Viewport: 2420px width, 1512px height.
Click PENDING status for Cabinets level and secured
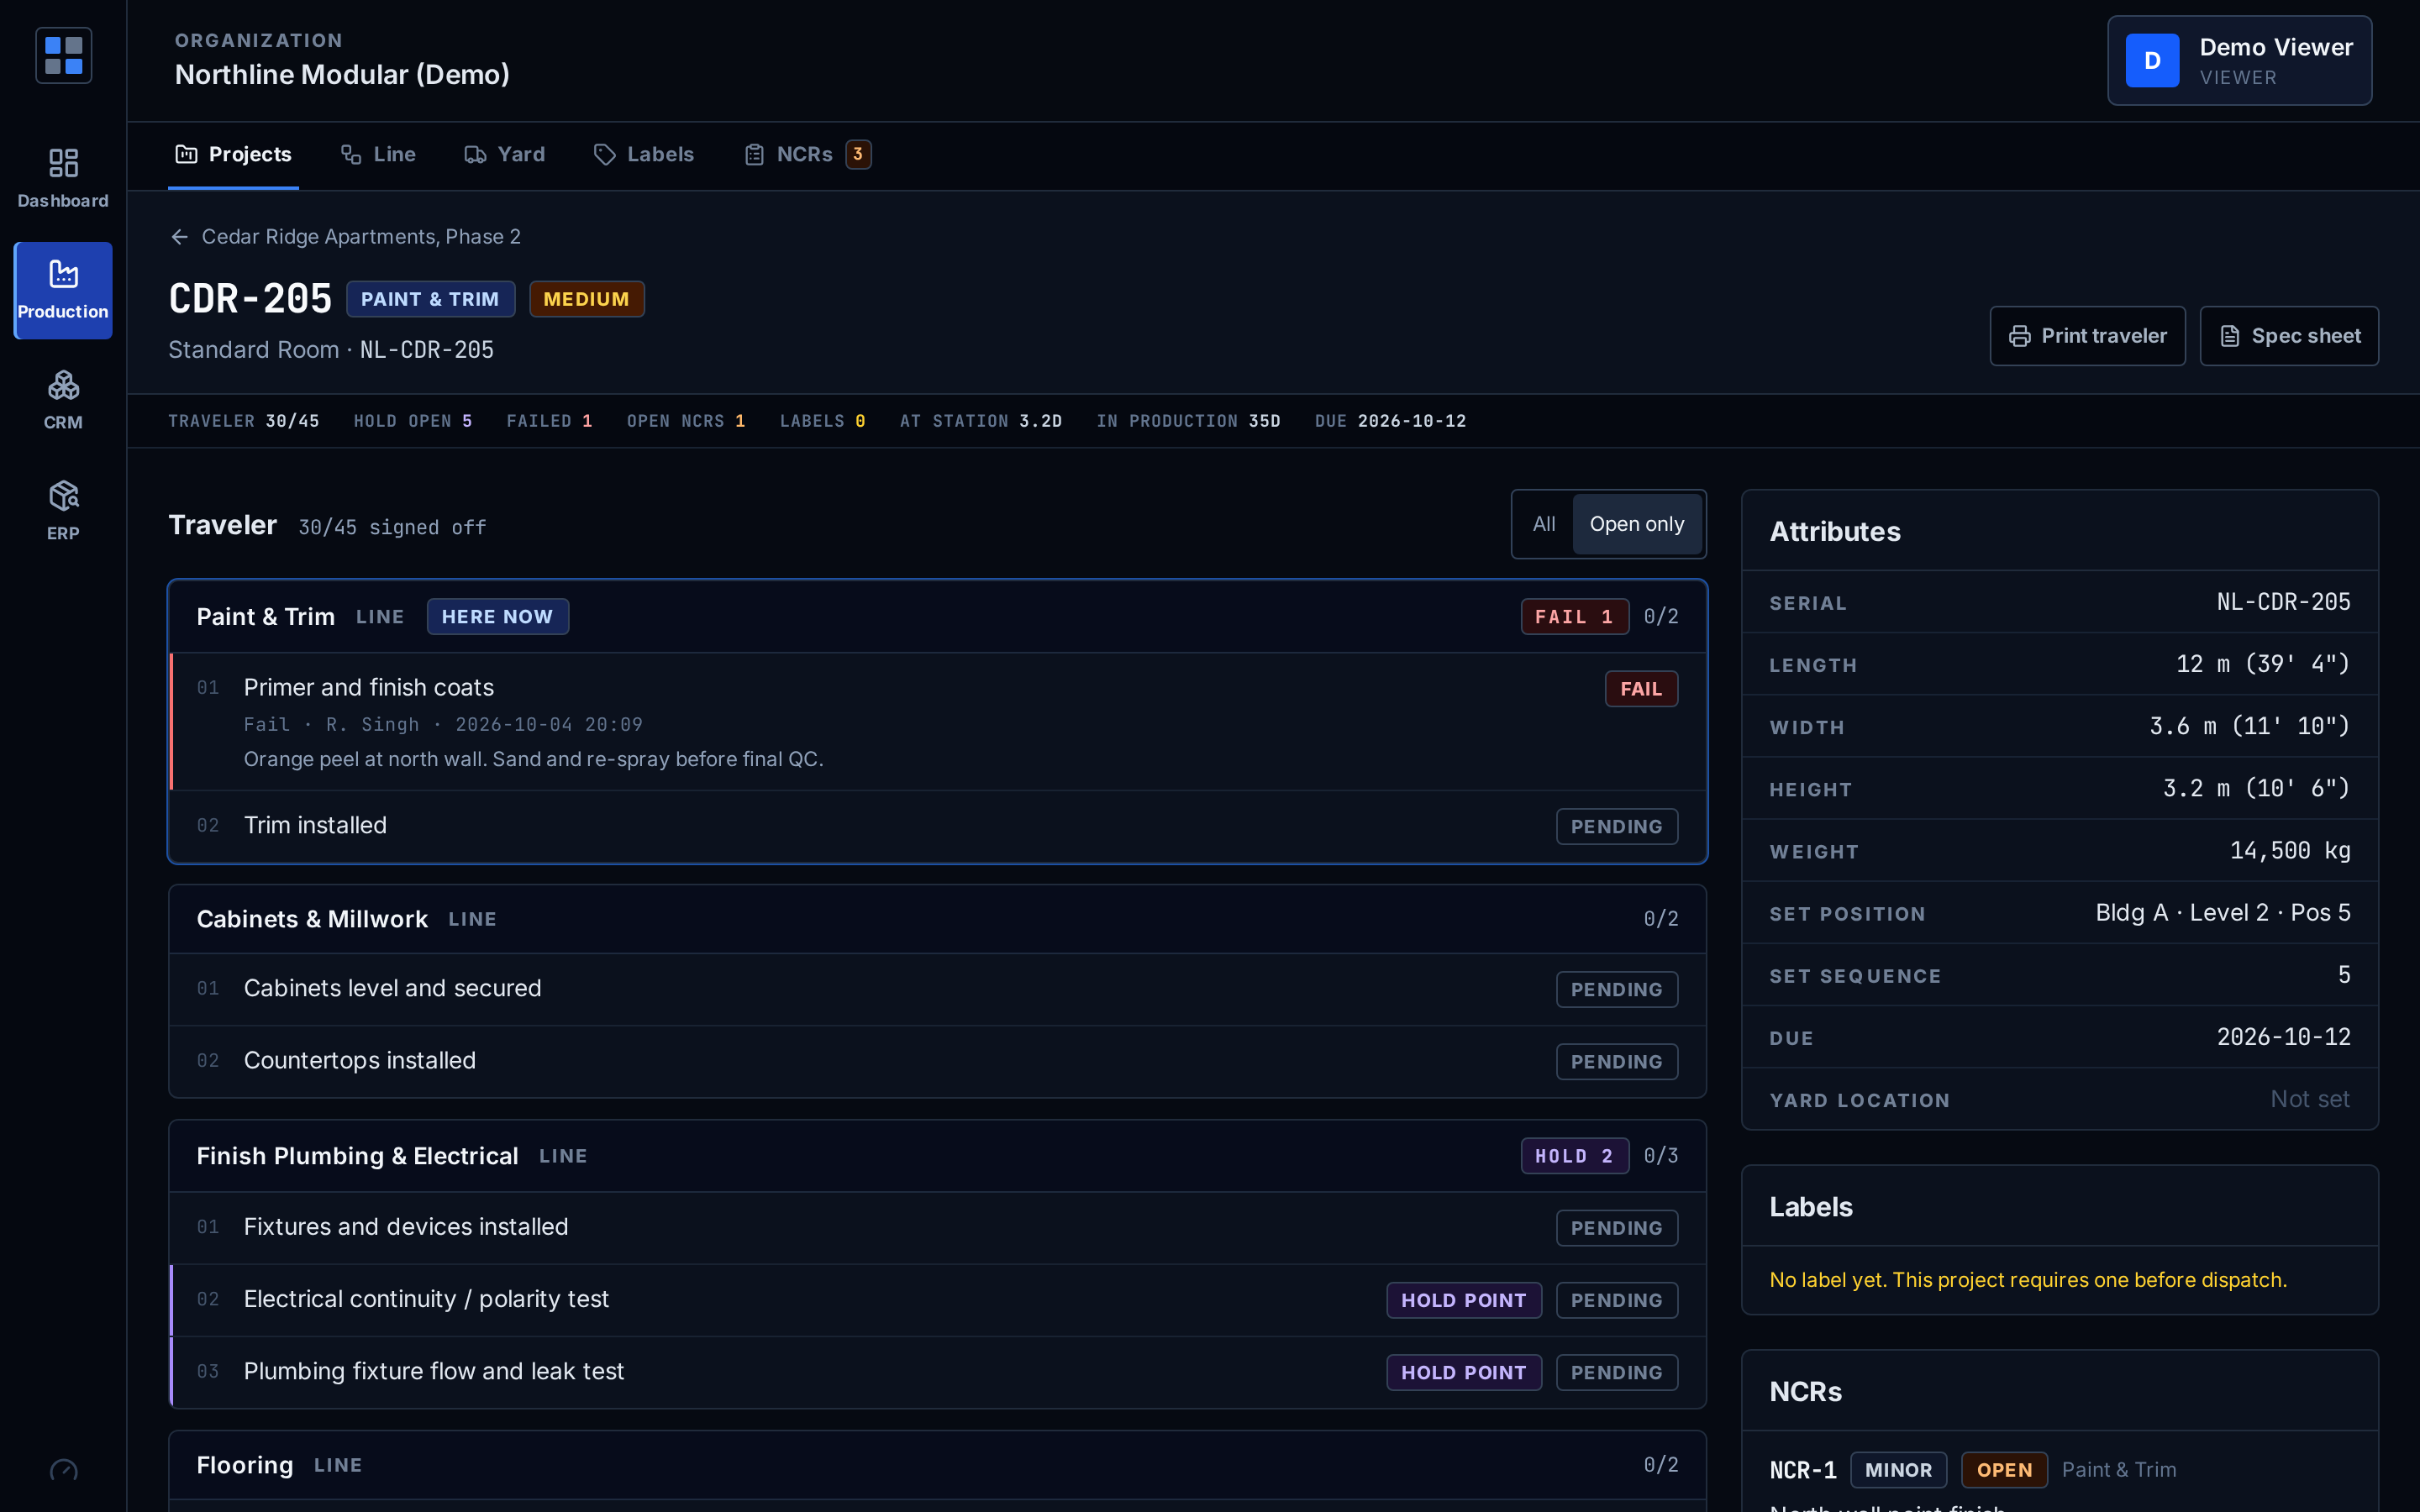click(x=1616, y=990)
